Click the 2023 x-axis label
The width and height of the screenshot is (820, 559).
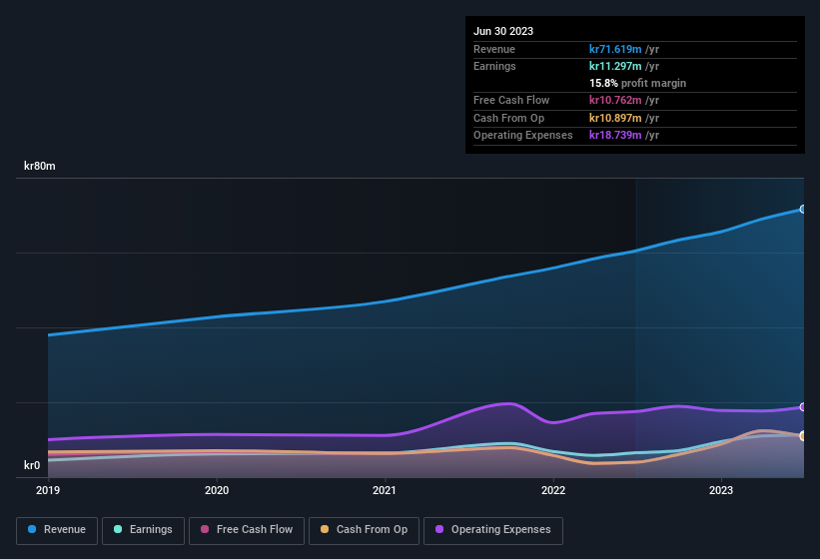pos(721,490)
